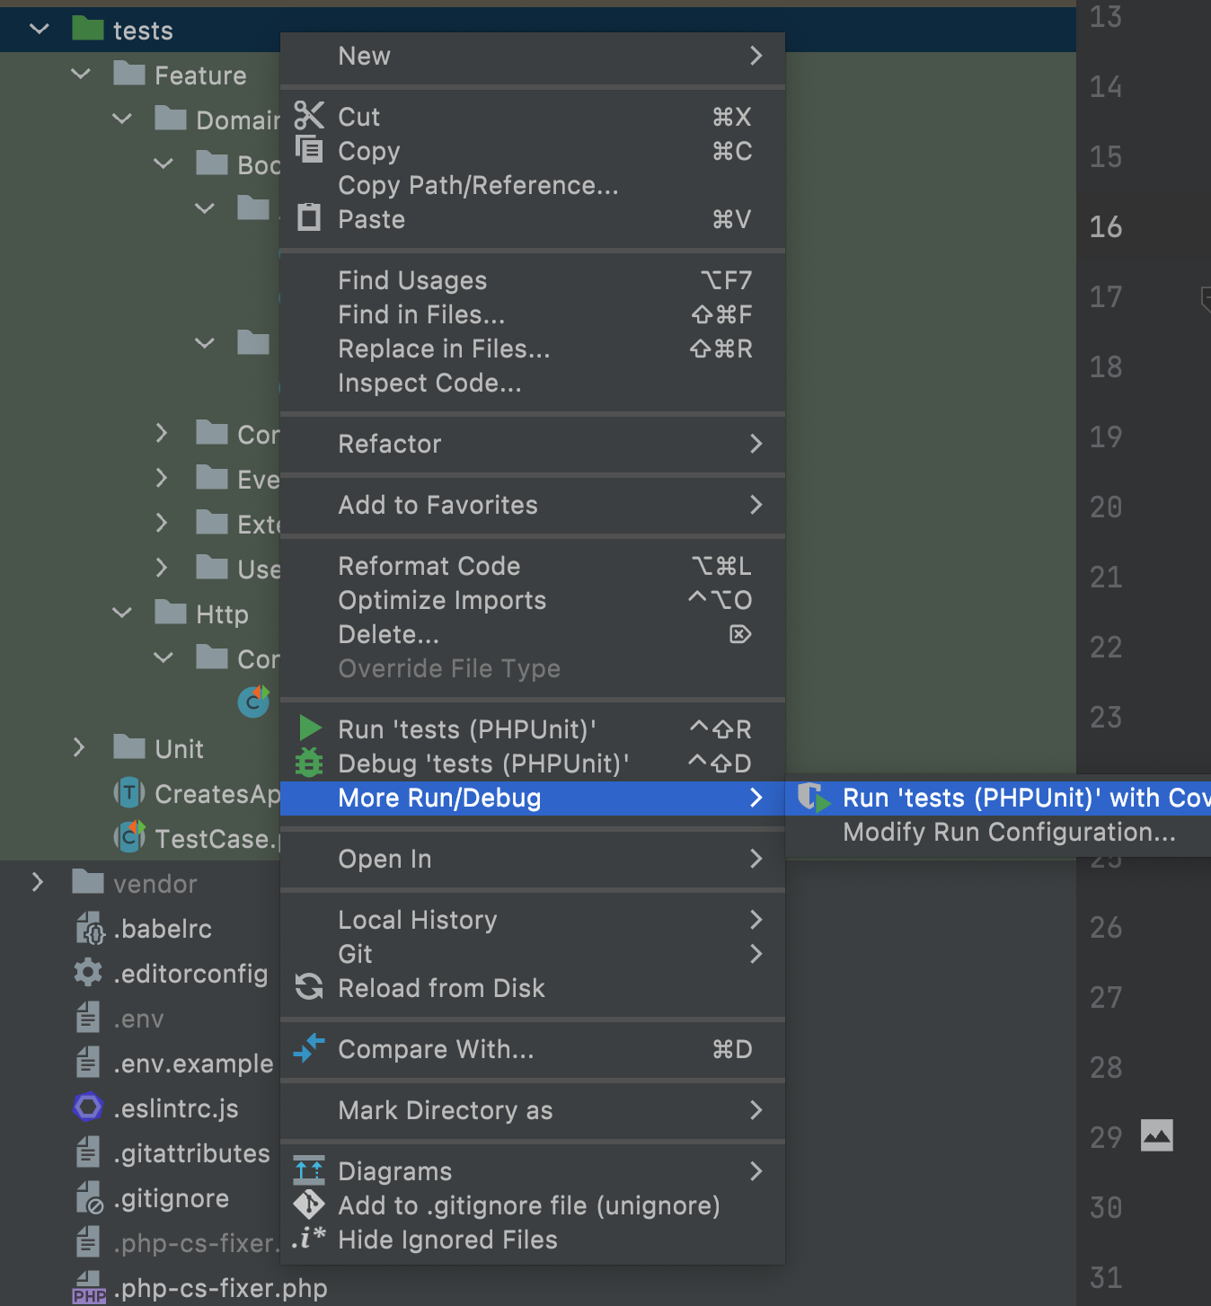Image resolution: width=1211 pixels, height=1306 pixels.
Task: Expand the vendor folder
Action: tap(38, 883)
